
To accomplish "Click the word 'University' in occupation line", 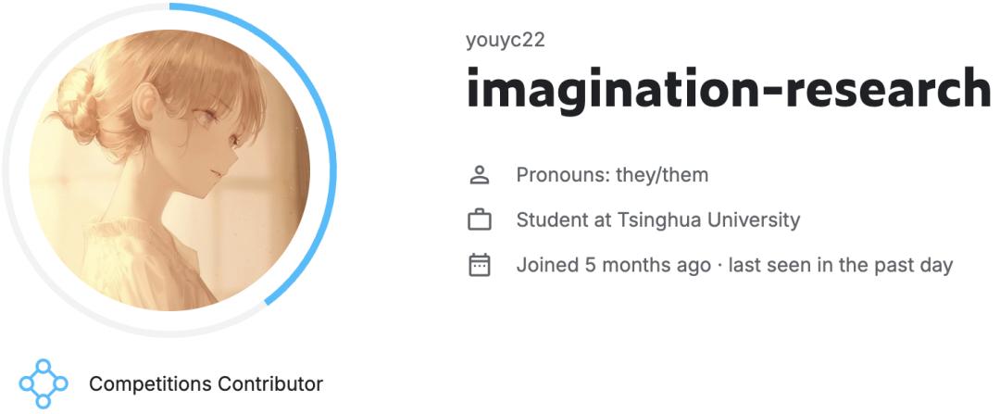I will click(756, 220).
